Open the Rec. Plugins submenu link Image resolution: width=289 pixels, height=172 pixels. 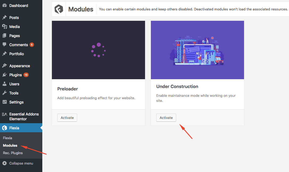13,153
